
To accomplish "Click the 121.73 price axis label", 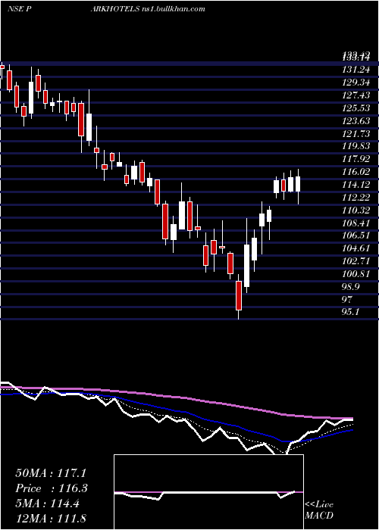I will (x=356, y=134).
